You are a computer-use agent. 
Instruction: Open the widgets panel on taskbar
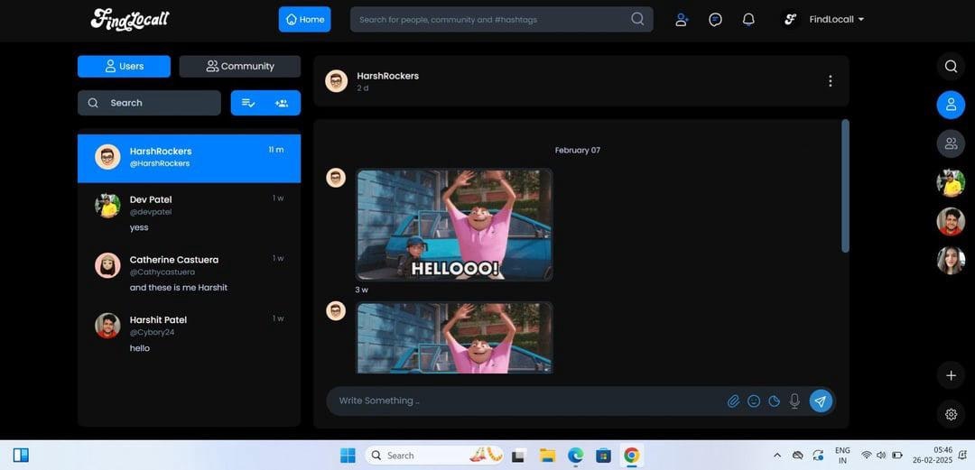coord(21,456)
